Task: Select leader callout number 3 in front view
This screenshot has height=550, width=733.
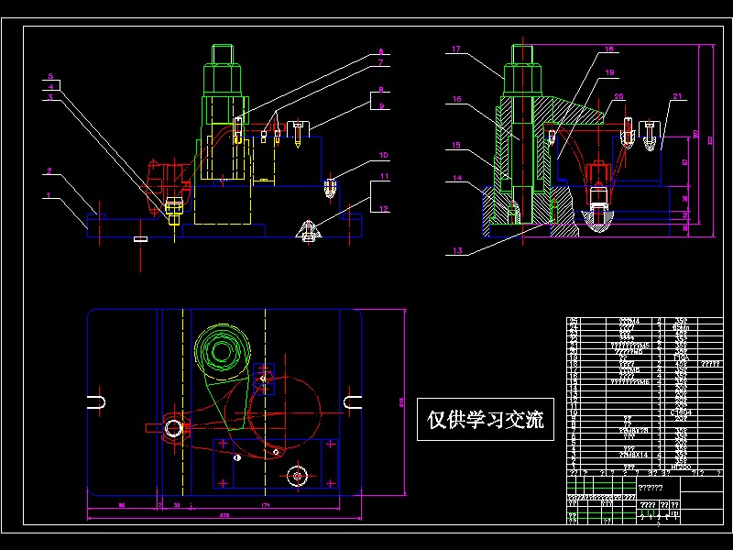Action: pyautogui.click(x=50, y=97)
